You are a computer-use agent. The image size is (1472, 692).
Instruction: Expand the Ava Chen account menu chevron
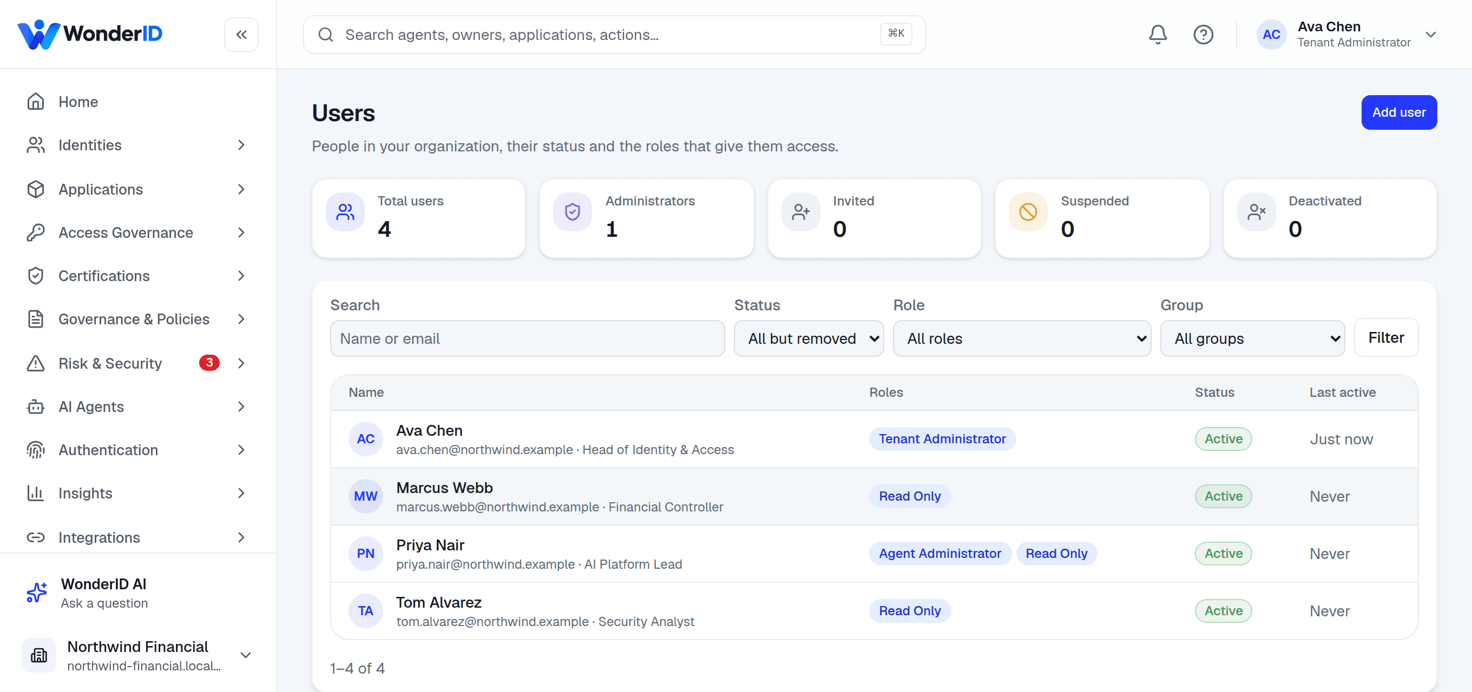(1430, 34)
